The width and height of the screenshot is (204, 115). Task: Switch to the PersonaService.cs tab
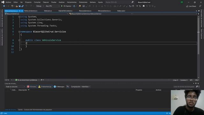(85, 11)
